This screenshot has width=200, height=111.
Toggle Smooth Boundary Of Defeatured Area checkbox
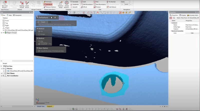click(x=39, y=51)
